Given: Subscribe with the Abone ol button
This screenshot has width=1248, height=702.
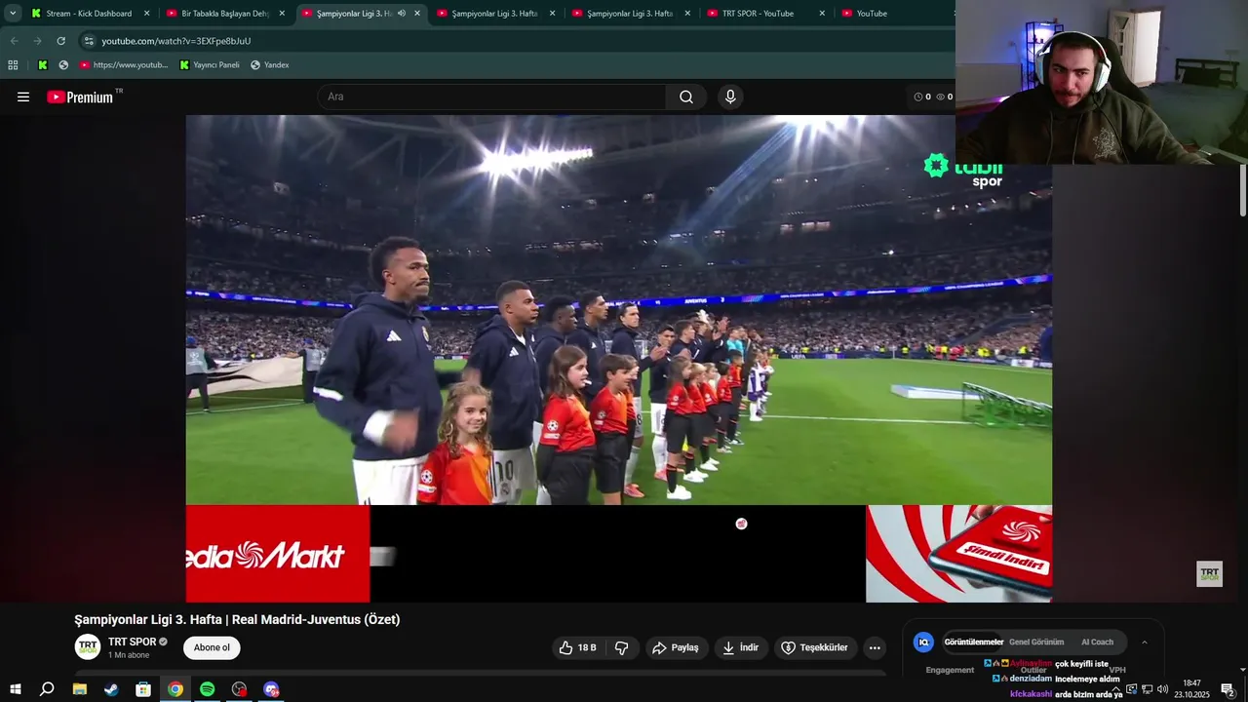Looking at the screenshot, I should 212,647.
